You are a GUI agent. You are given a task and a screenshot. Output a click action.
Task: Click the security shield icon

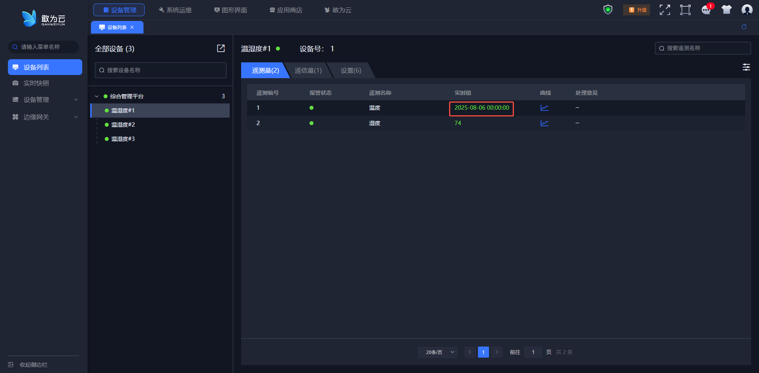(608, 10)
